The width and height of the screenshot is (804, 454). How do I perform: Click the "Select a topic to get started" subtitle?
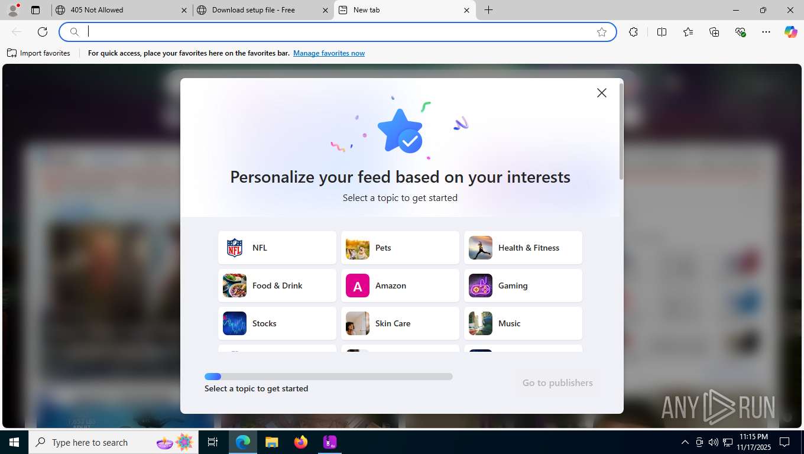[400, 197]
